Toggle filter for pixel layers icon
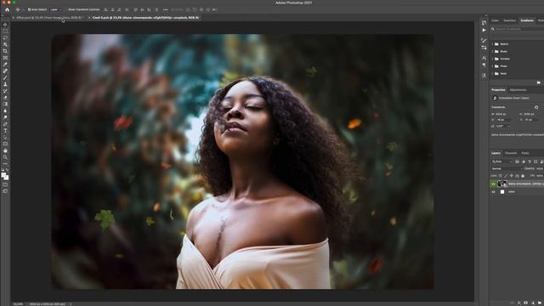 pyautogui.click(x=517, y=161)
